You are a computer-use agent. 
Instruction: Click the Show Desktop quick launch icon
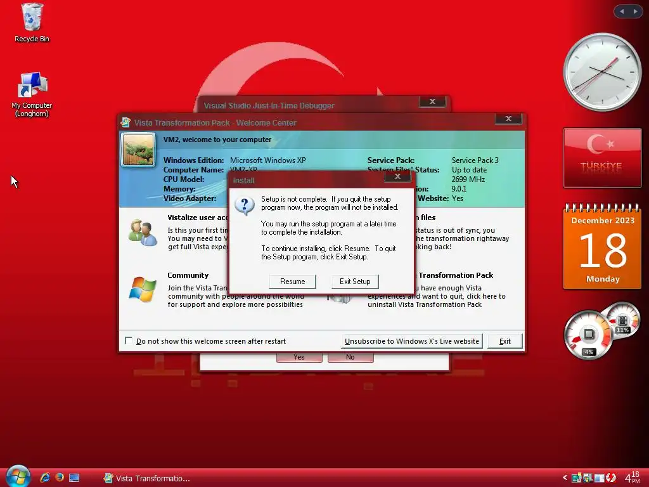74,478
